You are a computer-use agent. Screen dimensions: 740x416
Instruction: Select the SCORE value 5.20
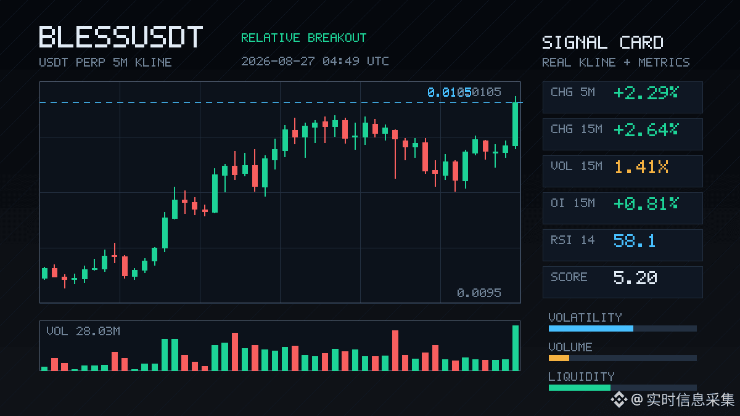[x=635, y=277]
